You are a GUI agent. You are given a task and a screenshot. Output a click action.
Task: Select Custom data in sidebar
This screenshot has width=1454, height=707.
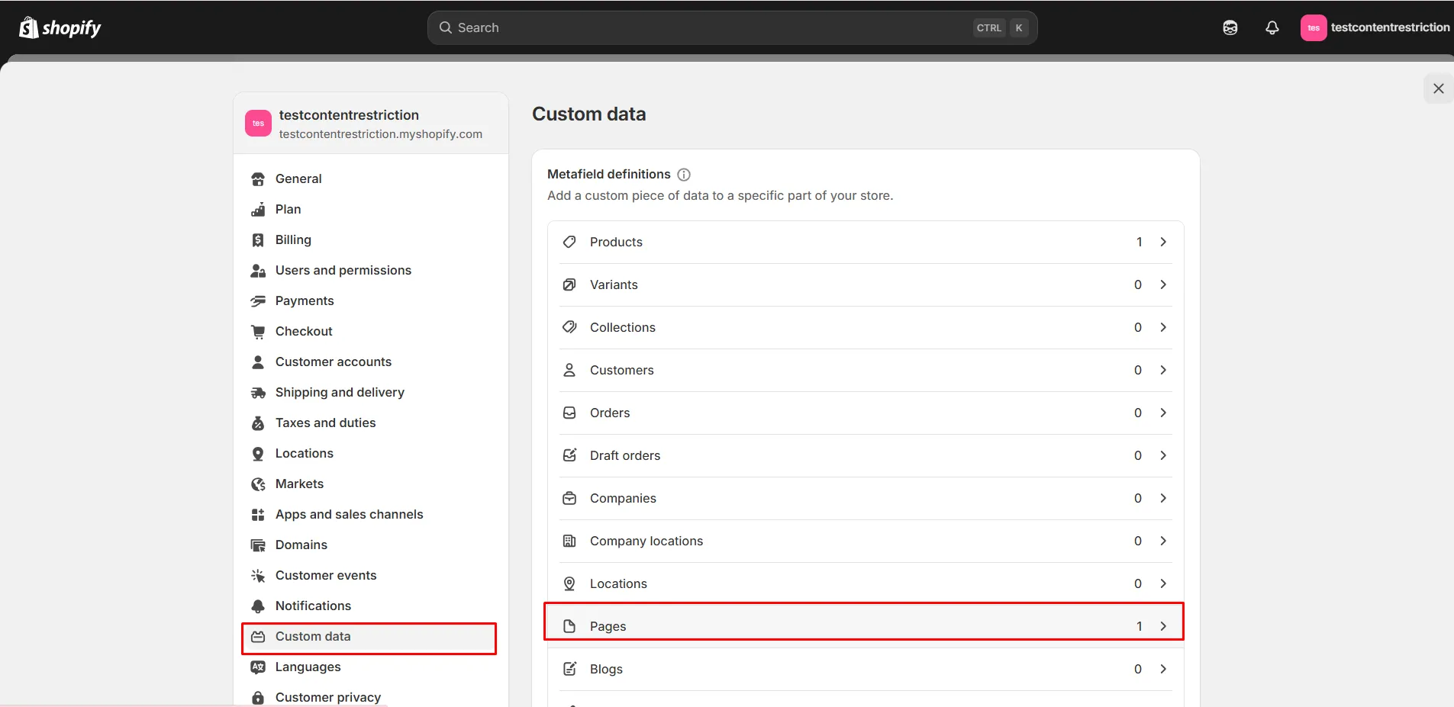[370, 636]
